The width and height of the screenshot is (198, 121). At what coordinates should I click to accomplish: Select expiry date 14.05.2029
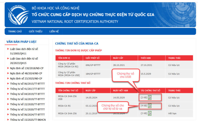pos(119,97)
